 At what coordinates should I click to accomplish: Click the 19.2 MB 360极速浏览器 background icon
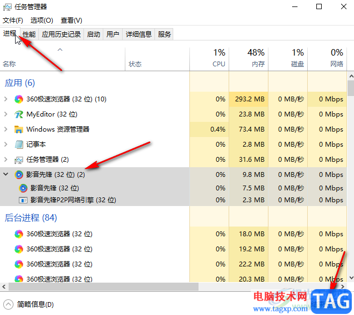pyautogui.click(x=19, y=249)
